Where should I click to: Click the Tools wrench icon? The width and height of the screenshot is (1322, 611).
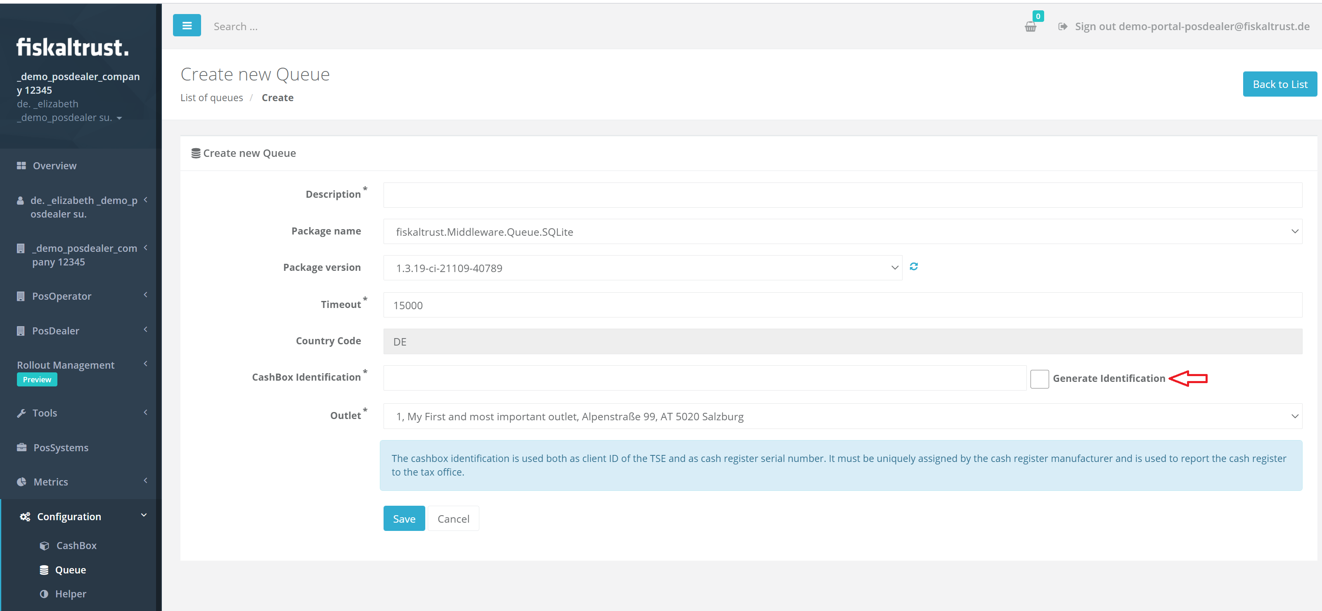(x=21, y=414)
